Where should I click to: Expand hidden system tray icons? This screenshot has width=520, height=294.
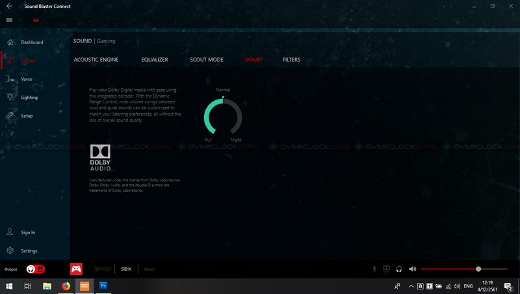411,286
